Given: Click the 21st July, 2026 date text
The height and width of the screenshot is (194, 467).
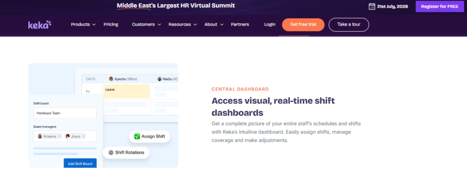Looking at the screenshot, I should 393,6.
